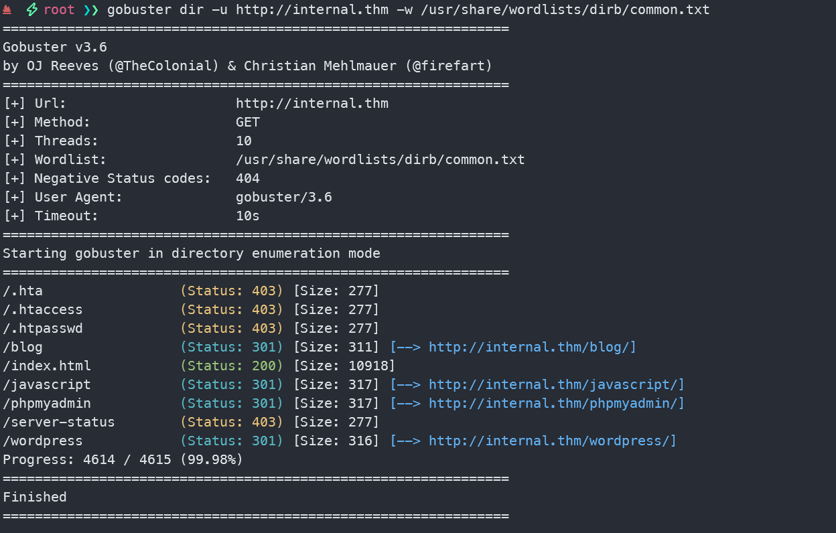
Task: Click the '[Size: 311]' value for /blog
Action: click(336, 348)
